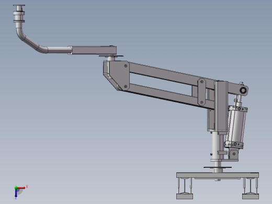Select the right foot block of the base

tap(251, 197)
